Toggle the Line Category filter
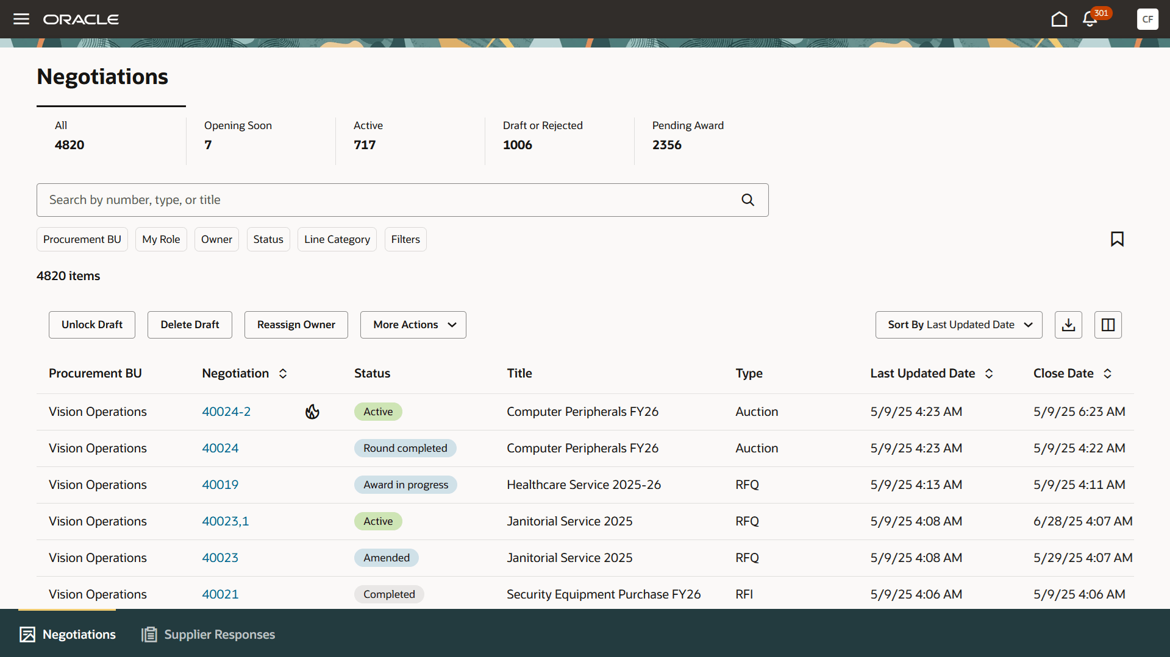The width and height of the screenshot is (1170, 657). tap(337, 239)
